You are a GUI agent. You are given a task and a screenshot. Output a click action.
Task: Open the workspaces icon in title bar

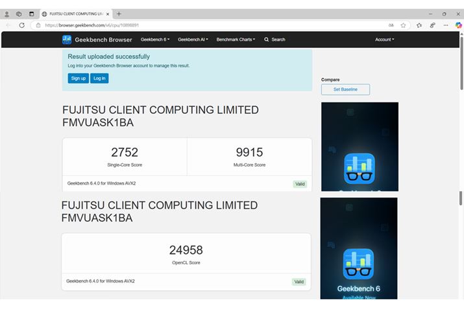pyautogui.click(x=19, y=14)
